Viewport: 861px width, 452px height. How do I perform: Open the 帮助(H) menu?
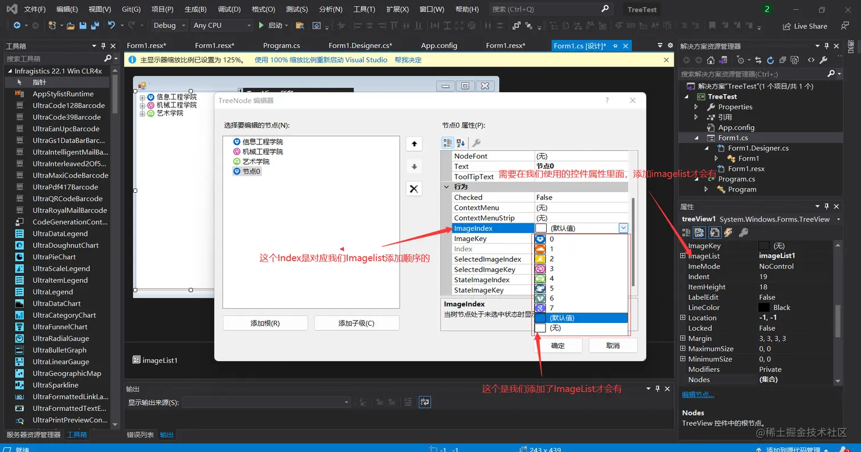click(467, 10)
